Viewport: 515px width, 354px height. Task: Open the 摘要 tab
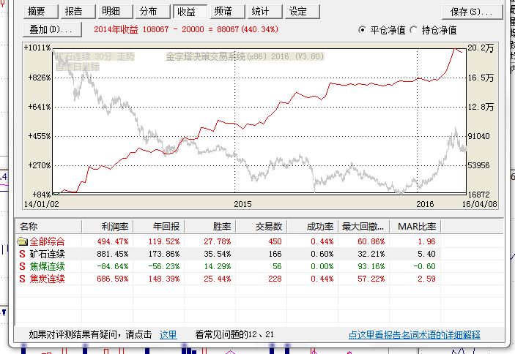(41, 12)
